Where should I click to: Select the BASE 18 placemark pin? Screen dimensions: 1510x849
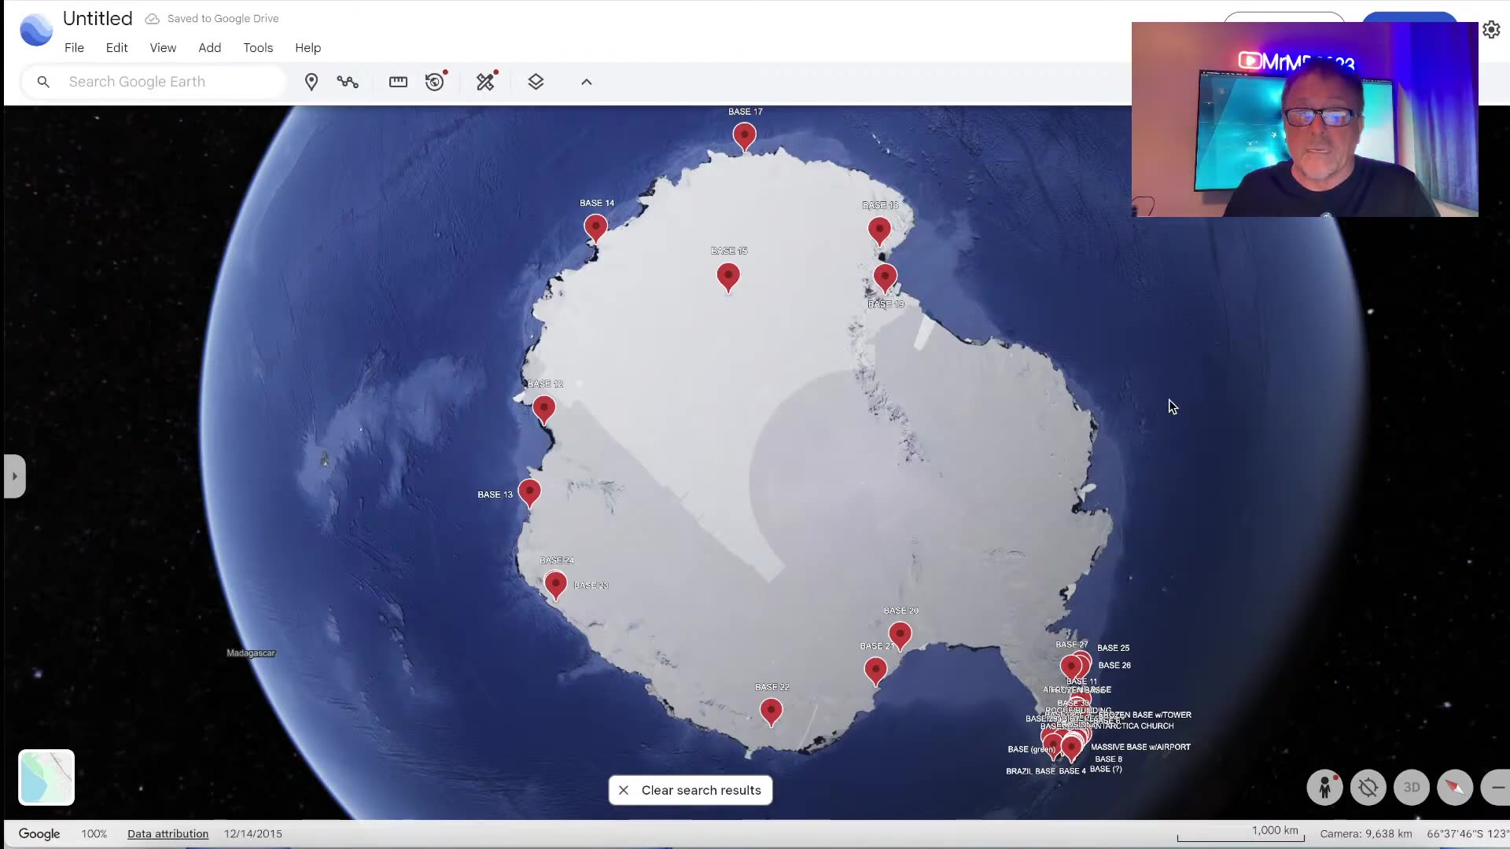[x=879, y=231]
